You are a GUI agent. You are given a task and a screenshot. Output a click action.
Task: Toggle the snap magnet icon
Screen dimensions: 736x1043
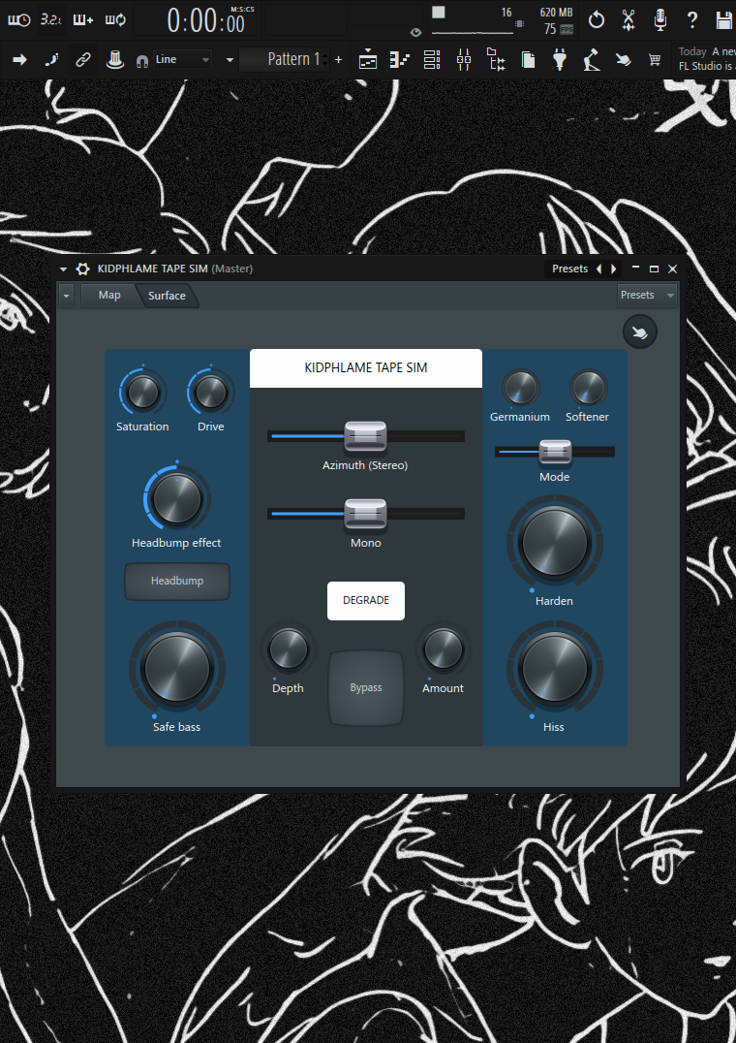[141, 61]
